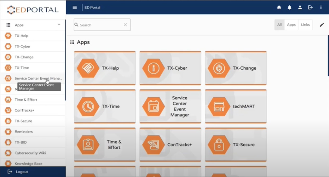Click the sidebar vertical scrollbar
329x177 pixels.
click(x=65, y=60)
